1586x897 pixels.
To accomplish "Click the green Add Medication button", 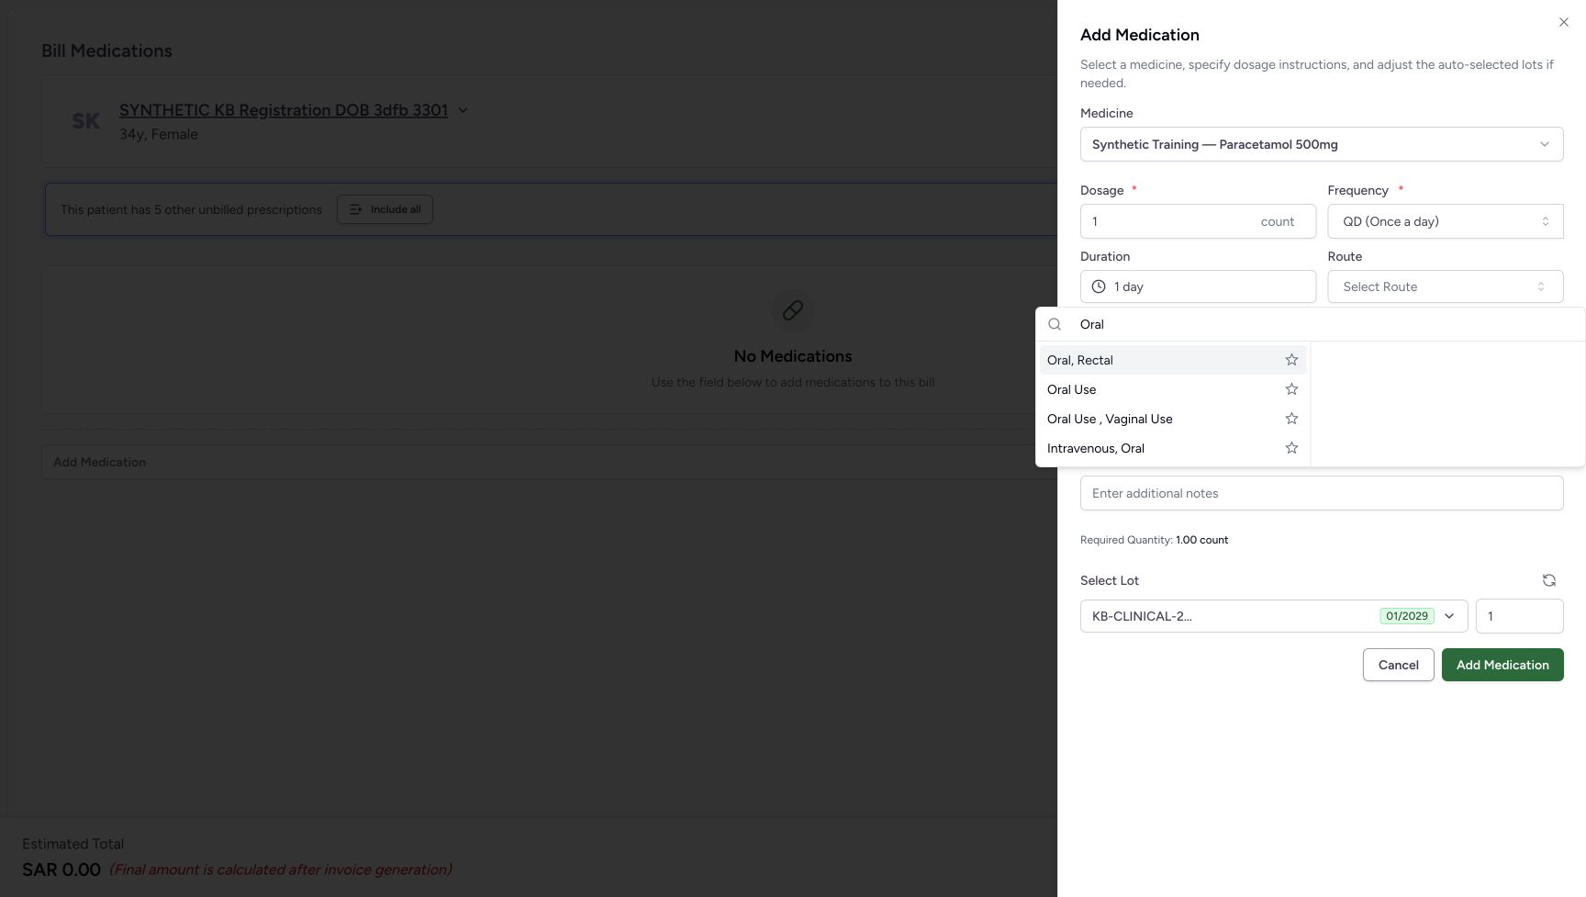I will click(1502, 665).
